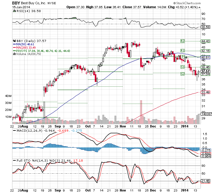This screenshot has height=193, width=212.
Task: Click the red MA(200) line swatch in legend
Action: [x=14, y=48]
